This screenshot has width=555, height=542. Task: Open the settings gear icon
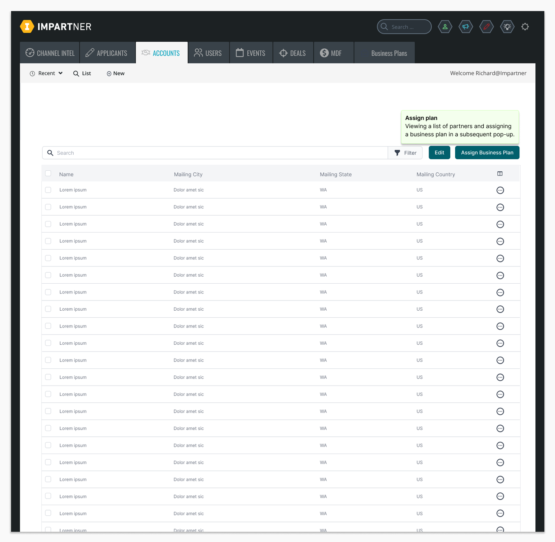coord(525,27)
